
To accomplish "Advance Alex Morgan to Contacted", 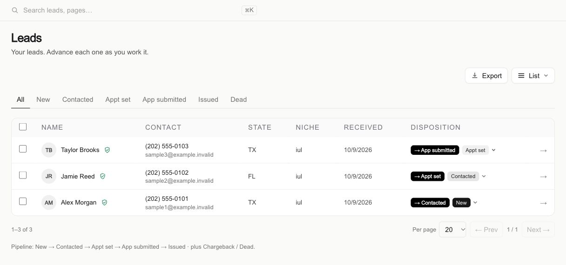I will (x=430, y=203).
